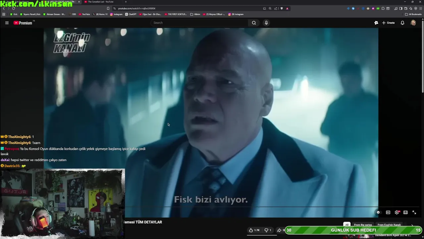Open apps grid in bookmarks bar
The image size is (424, 239).
(x=4, y=14)
